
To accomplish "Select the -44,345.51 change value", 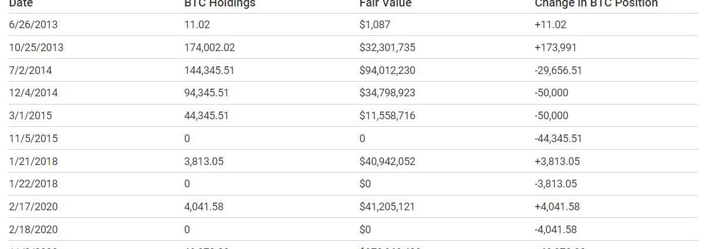I will (558, 139).
